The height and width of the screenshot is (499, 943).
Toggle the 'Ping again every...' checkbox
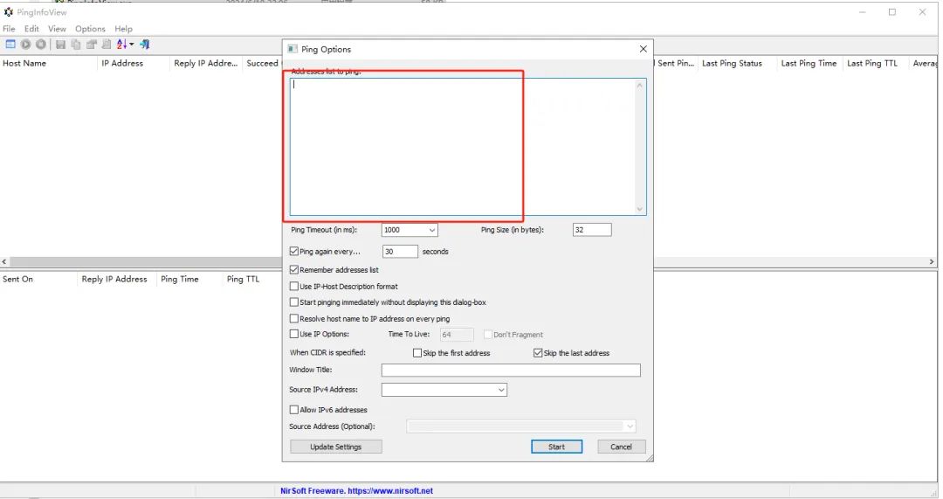[x=294, y=252]
